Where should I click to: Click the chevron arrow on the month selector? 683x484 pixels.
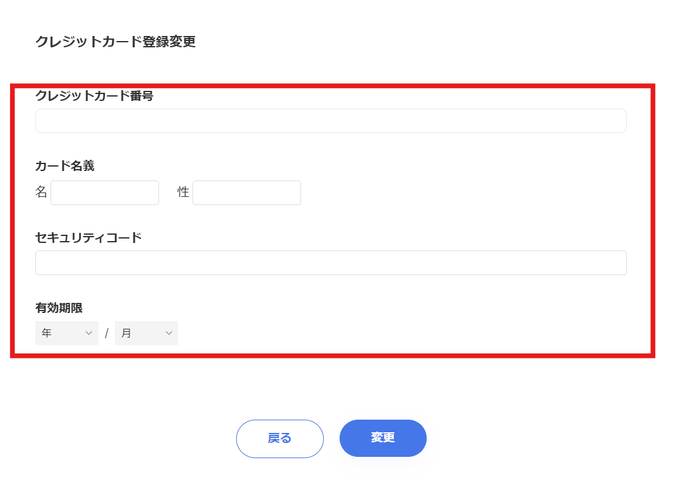pyautogui.click(x=169, y=333)
